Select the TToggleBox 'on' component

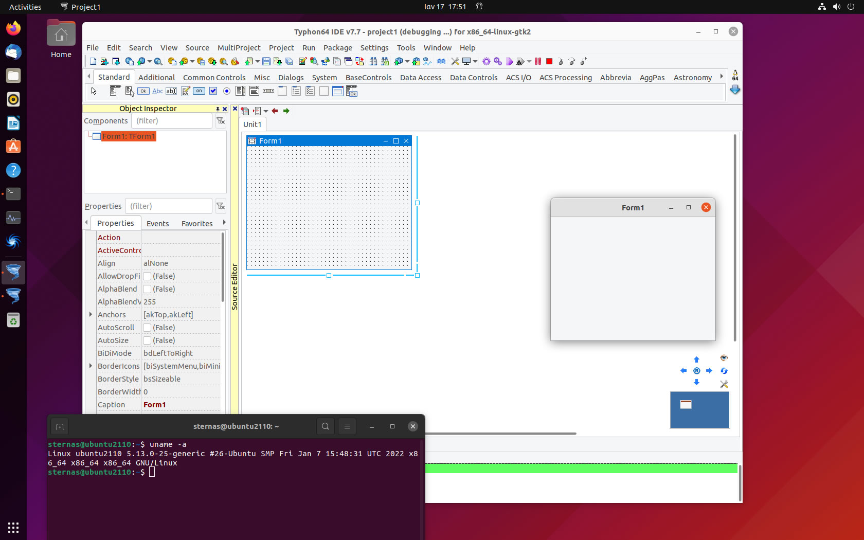point(199,91)
